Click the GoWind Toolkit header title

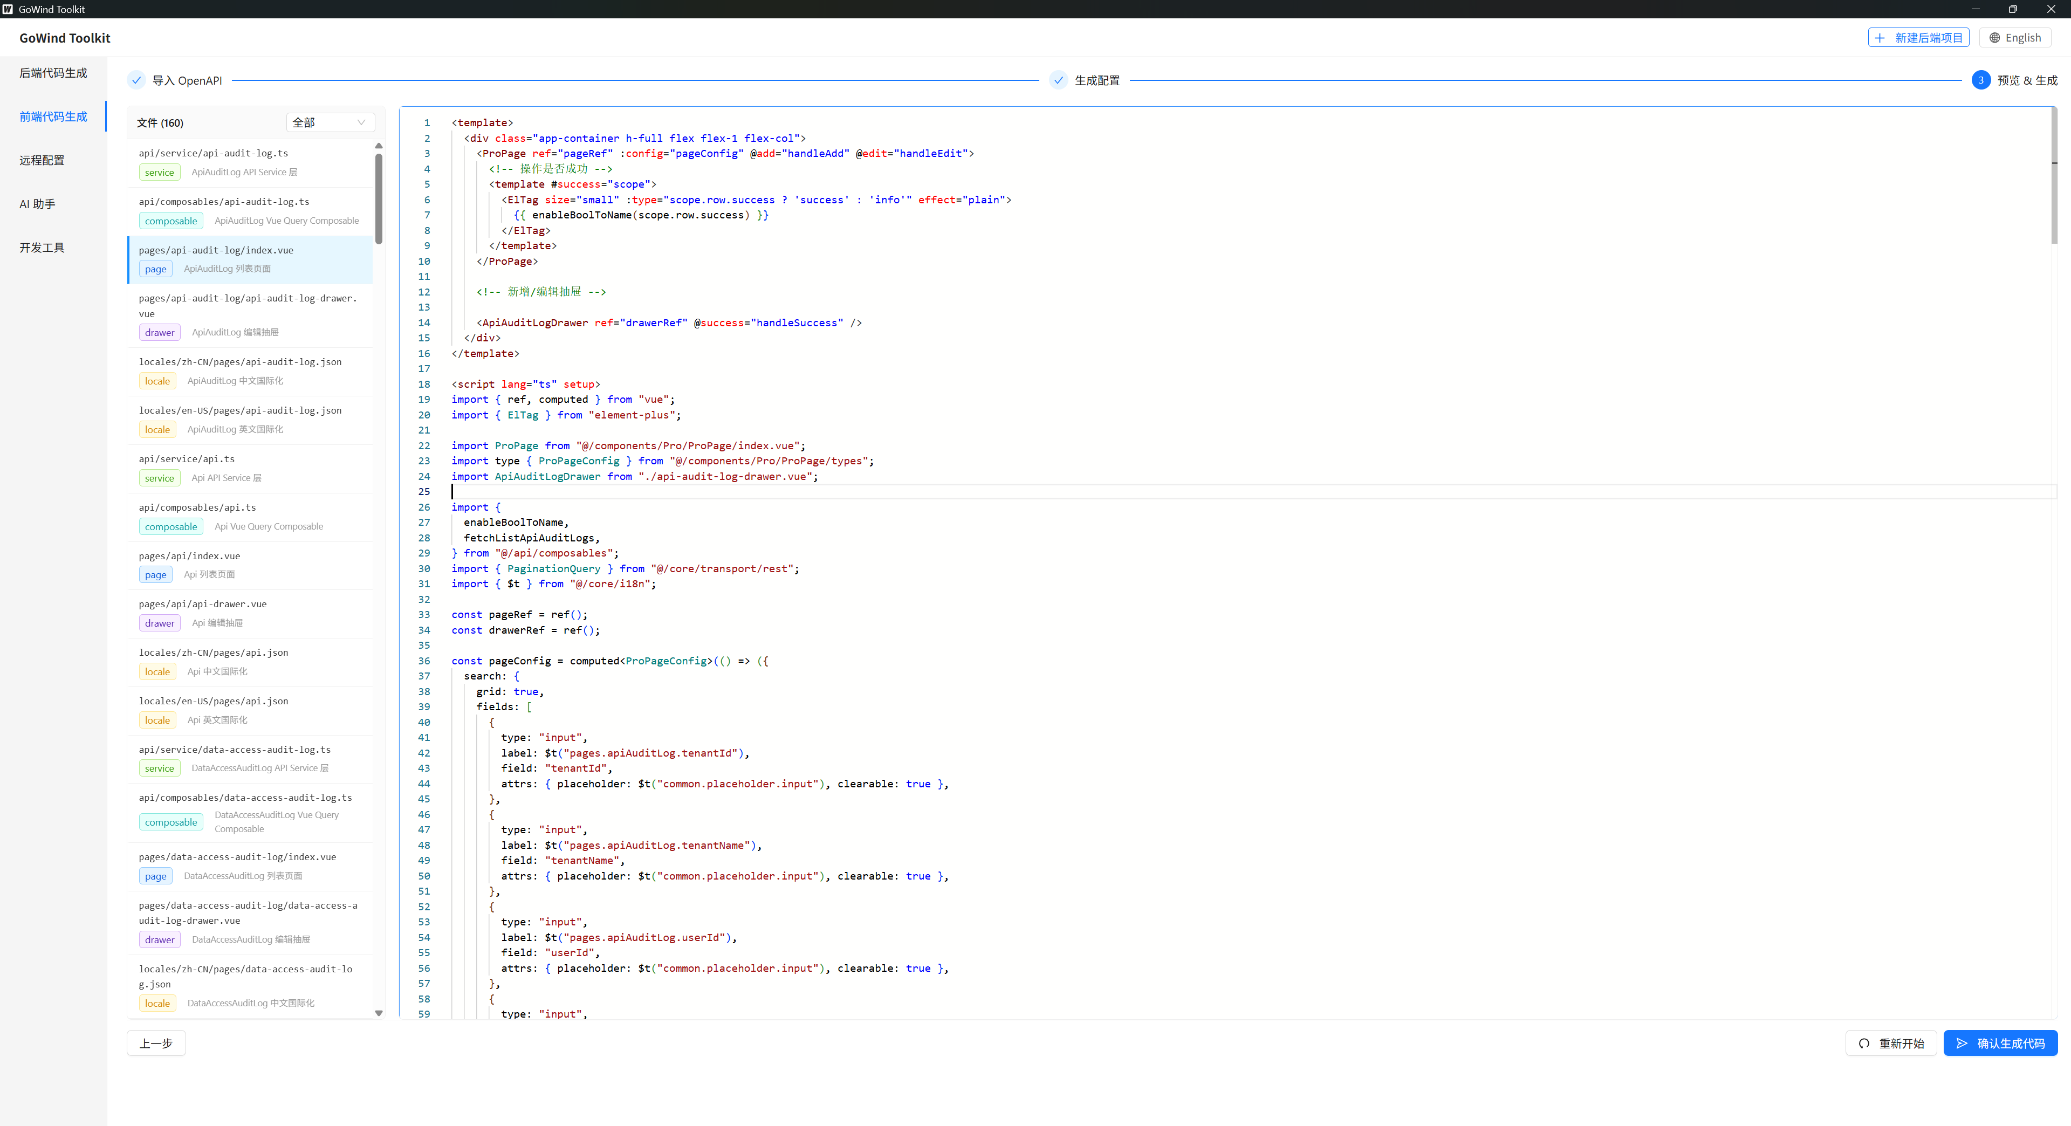[65, 38]
